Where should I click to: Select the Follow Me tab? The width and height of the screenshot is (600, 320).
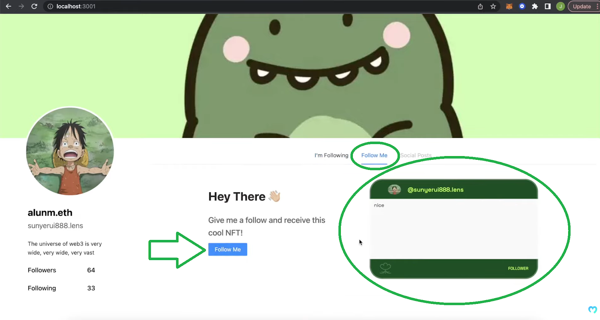coord(374,155)
